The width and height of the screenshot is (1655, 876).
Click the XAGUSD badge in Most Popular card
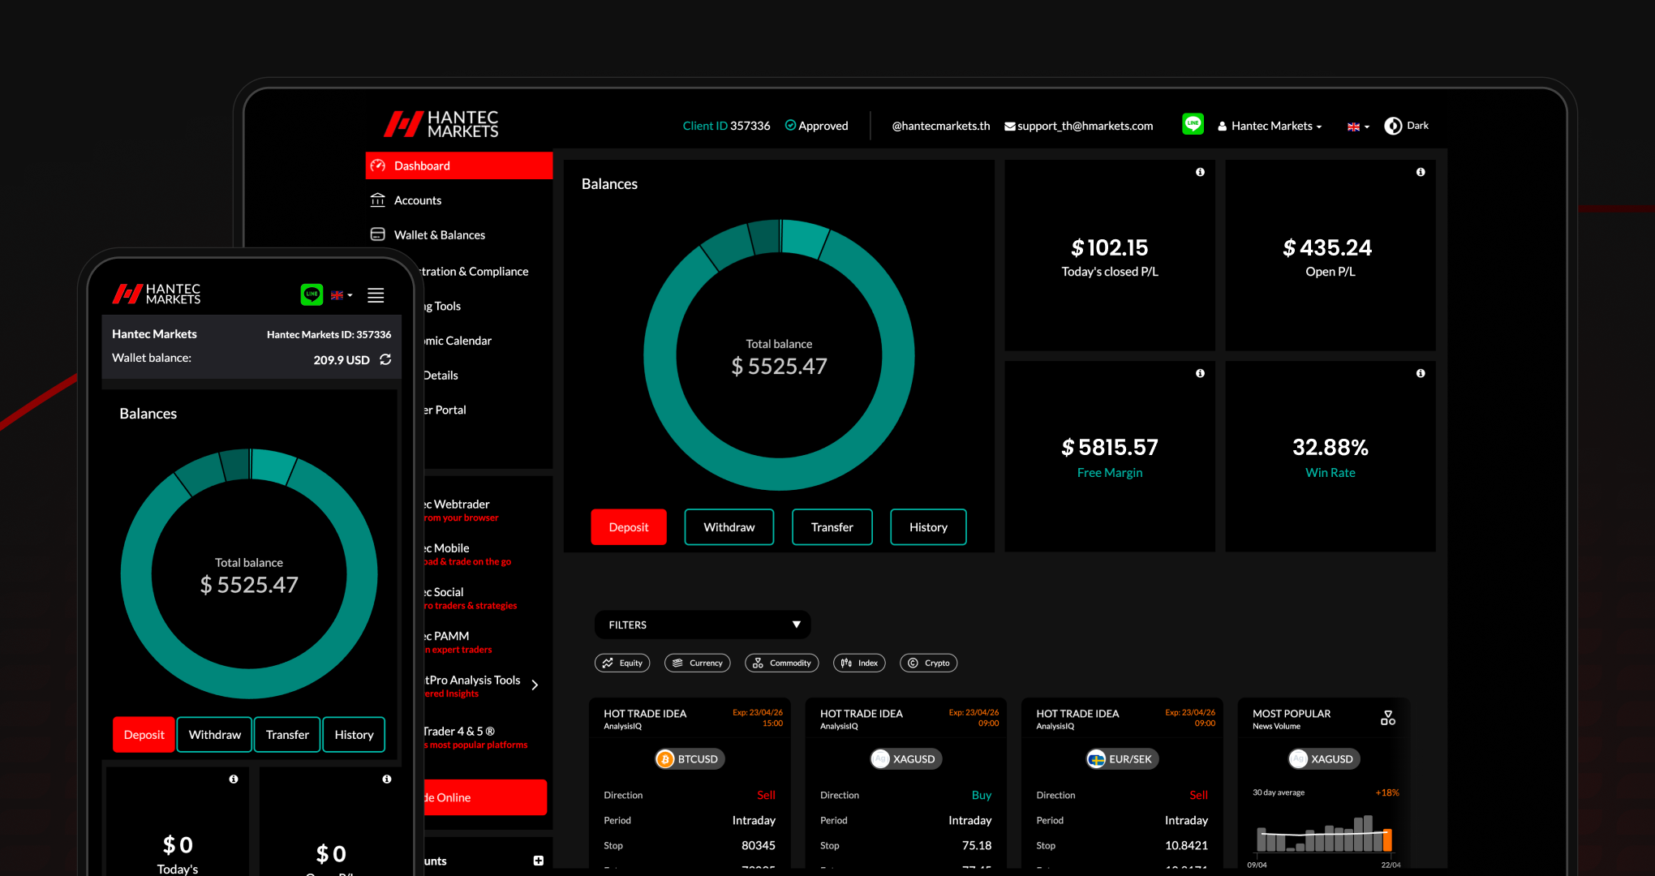[x=1324, y=759]
